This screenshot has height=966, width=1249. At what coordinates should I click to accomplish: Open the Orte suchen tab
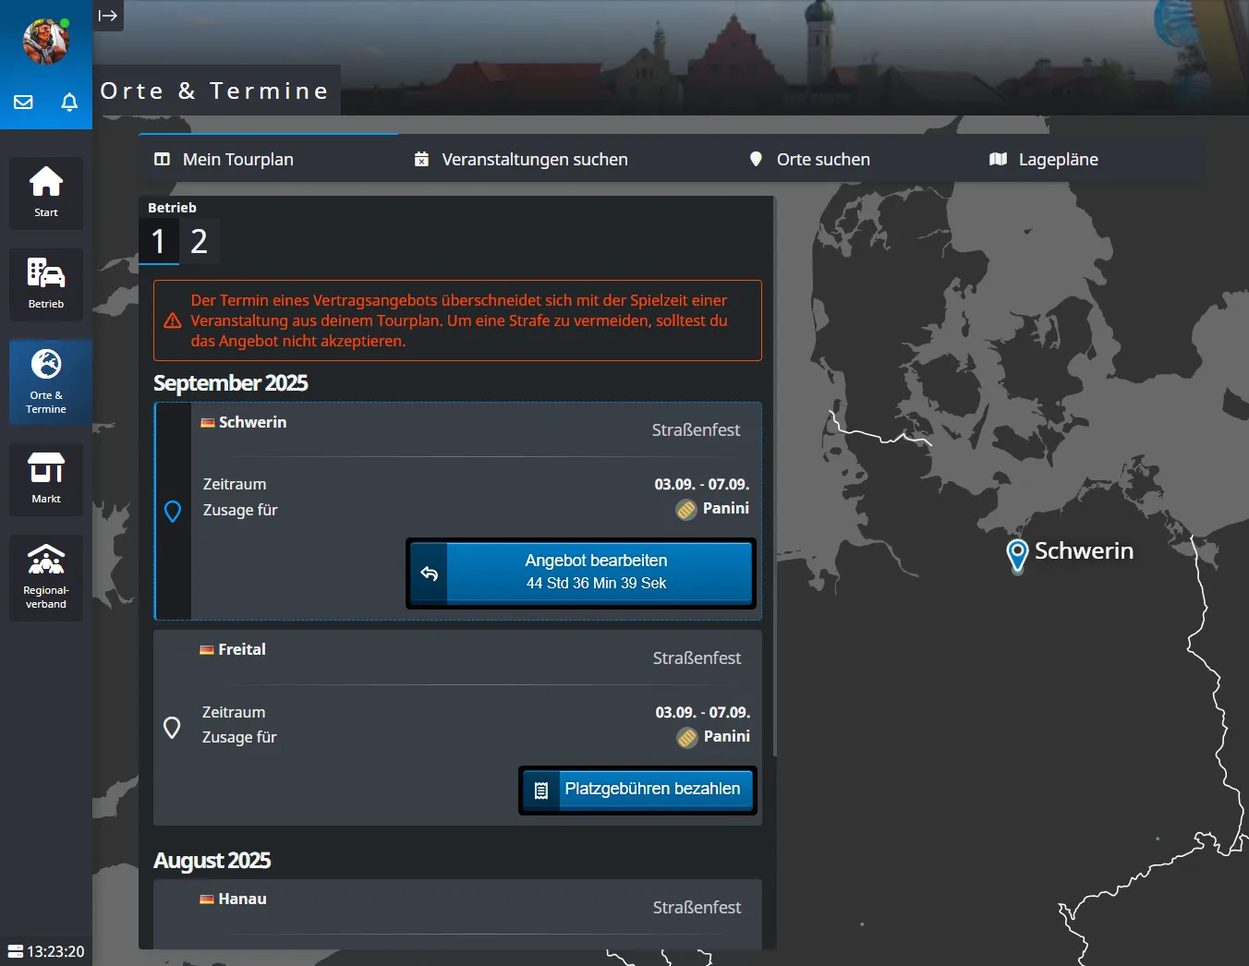coord(809,160)
